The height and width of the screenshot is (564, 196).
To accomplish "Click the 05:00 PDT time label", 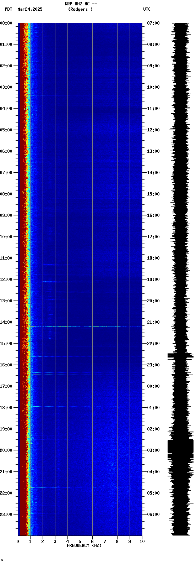I will click(x=6, y=130).
